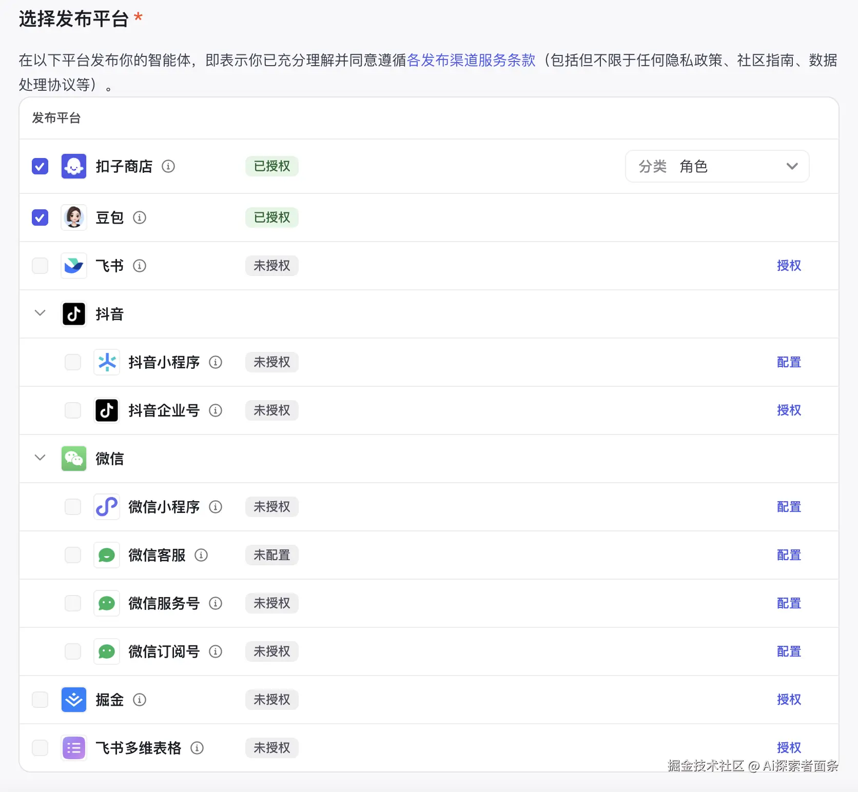Show info tooltip for 扣子商店

click(x=168, y=166)
